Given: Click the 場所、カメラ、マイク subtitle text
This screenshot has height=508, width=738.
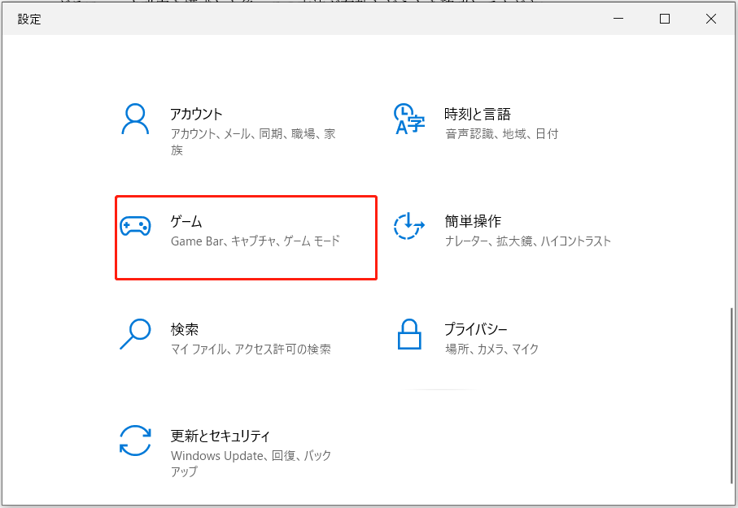Looking at the screenshot, I should point(490,348).
